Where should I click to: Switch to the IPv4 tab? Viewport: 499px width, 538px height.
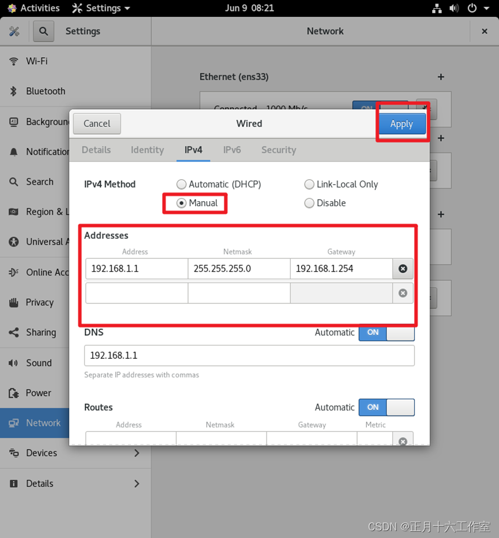click(193, 150)
